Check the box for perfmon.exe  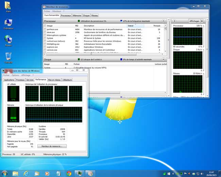tap(45, 29)
